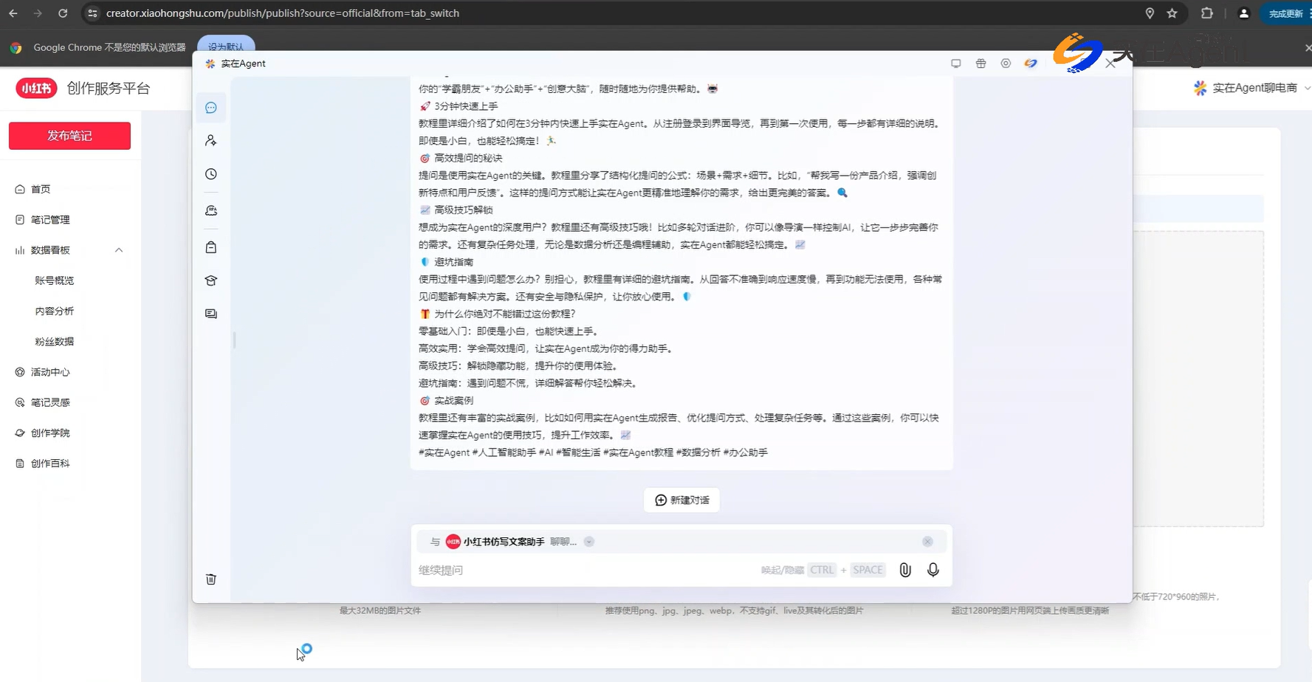This screenshot has height=682, width=1312.
Task: Click the red 发布笔记 button
Action: pos(69,136)
